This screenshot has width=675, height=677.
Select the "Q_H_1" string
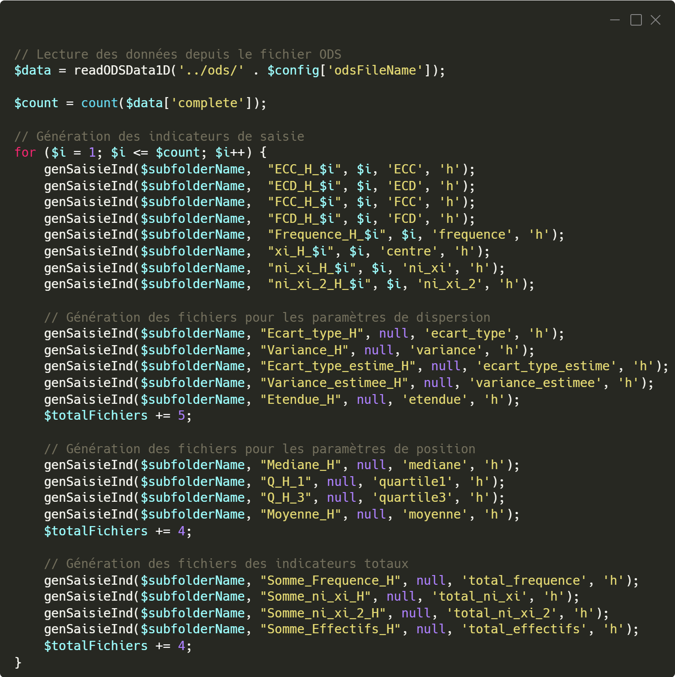[x=286, y=482]
